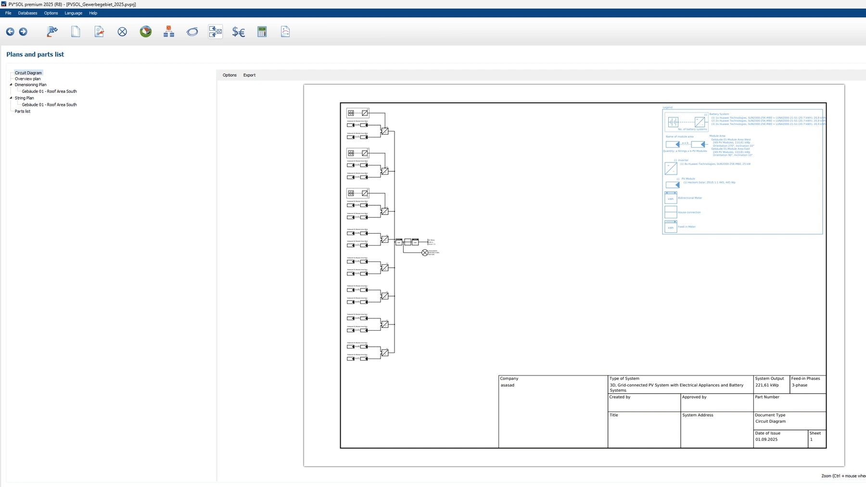
Task: Click the Options button above diagram
Action: pos(229,75)
